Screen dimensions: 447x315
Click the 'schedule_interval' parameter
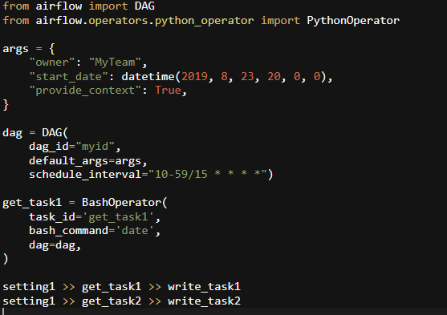pyautogui.click(x=85, y=174)
